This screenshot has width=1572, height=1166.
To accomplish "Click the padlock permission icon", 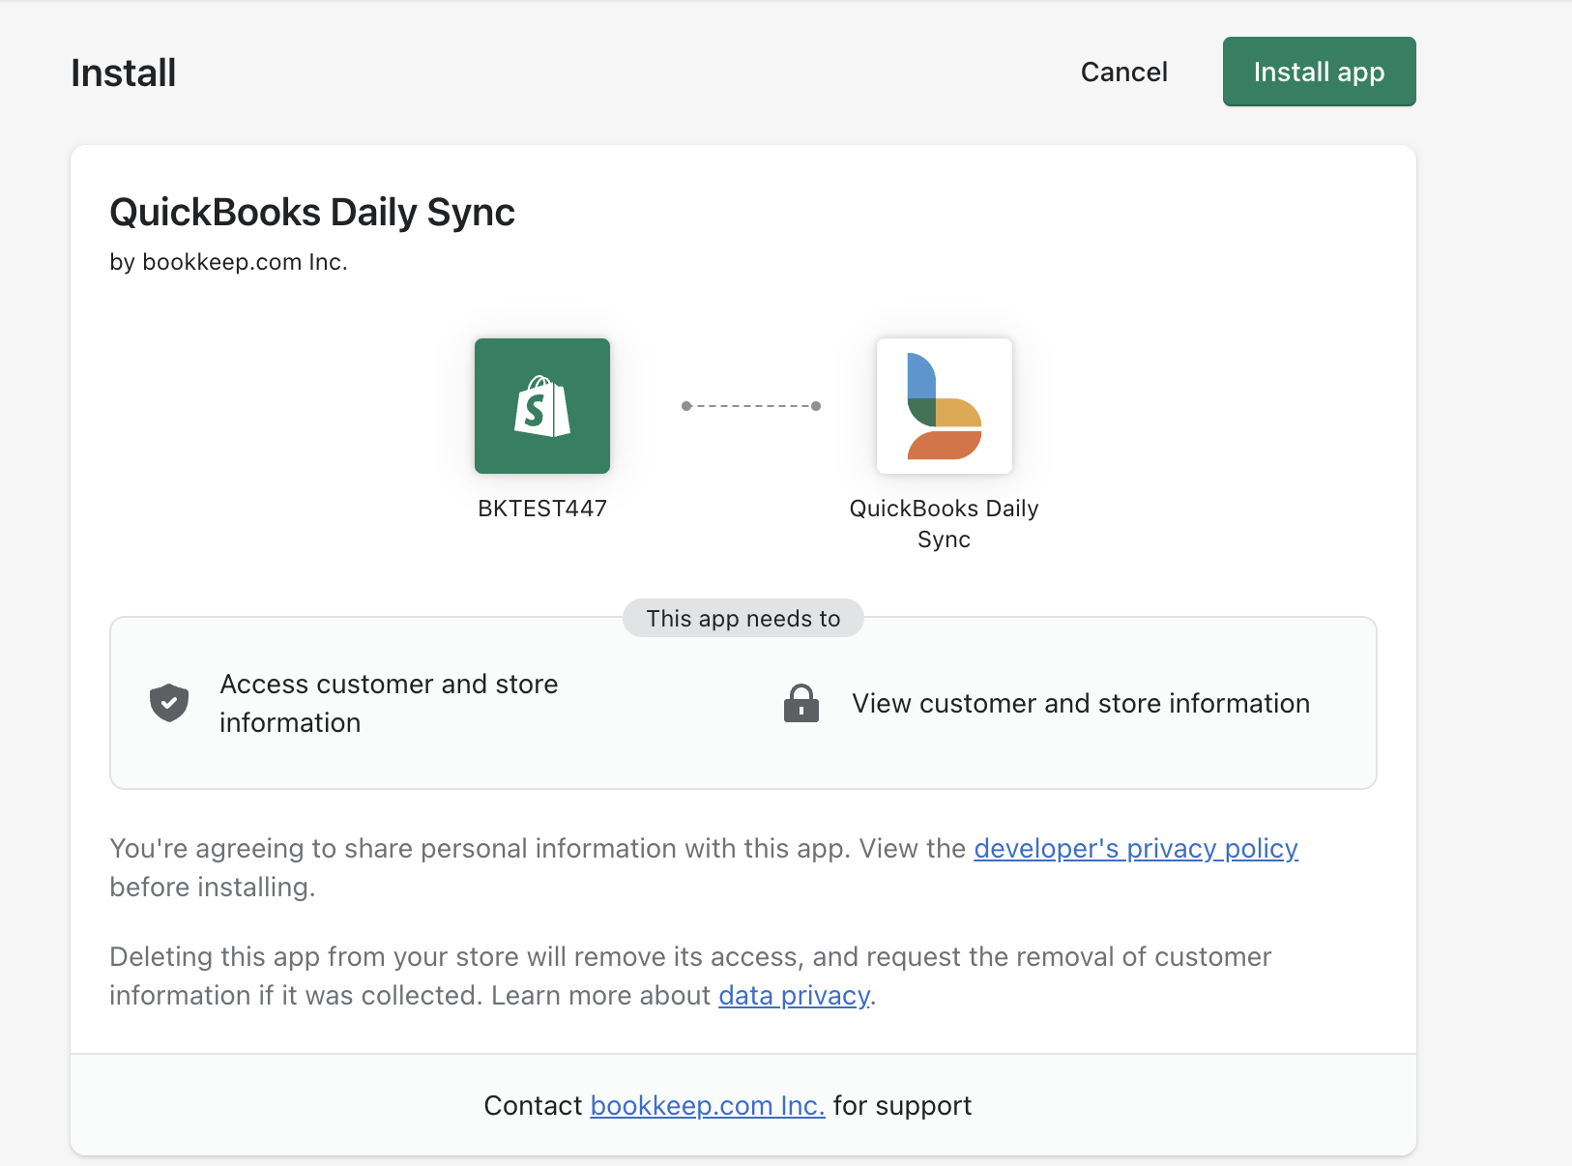I will pos(801,703).
